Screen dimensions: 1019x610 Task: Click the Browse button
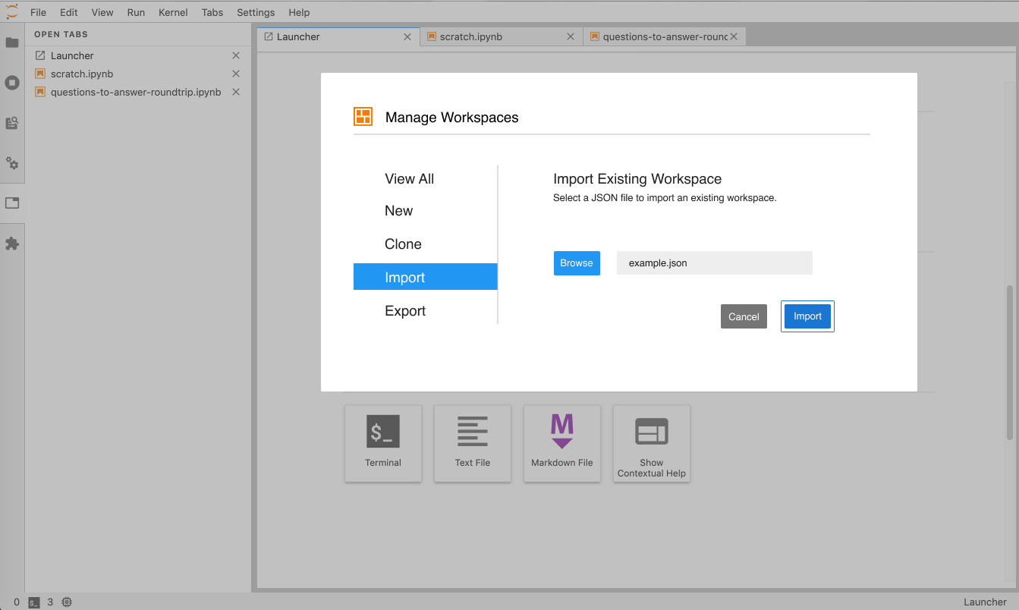pyautogui.click(x=577, y=263)
